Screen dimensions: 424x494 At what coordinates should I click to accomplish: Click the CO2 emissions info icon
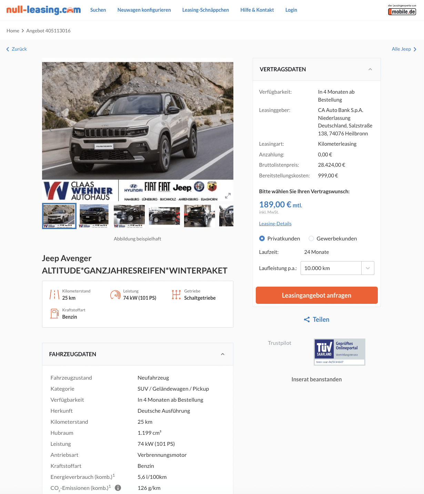[118, 488]
